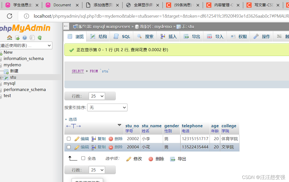Screen dimensions: 289x182
Task: Sort by the stu_name column header
Action: pyautogui.click(x=152, y=126)
